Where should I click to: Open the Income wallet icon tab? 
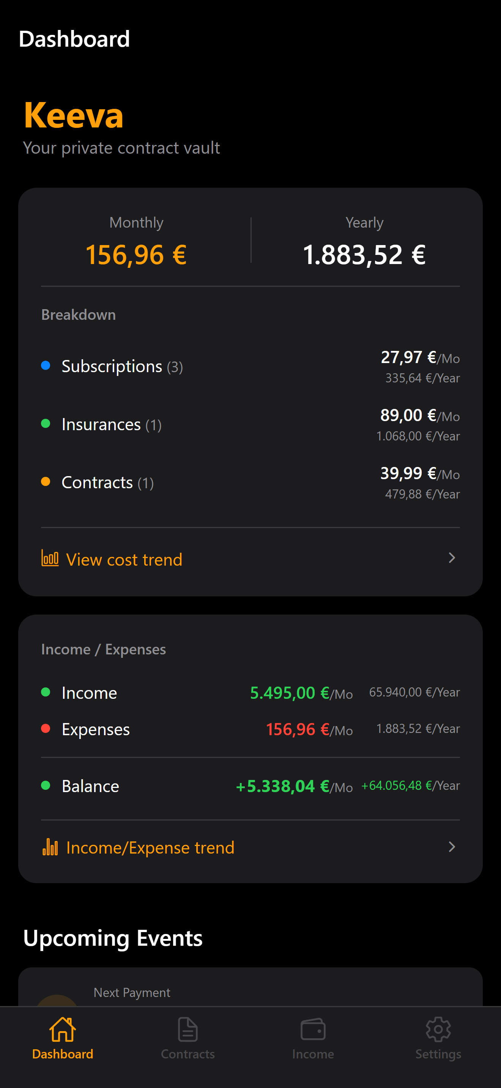[313, 1029]
